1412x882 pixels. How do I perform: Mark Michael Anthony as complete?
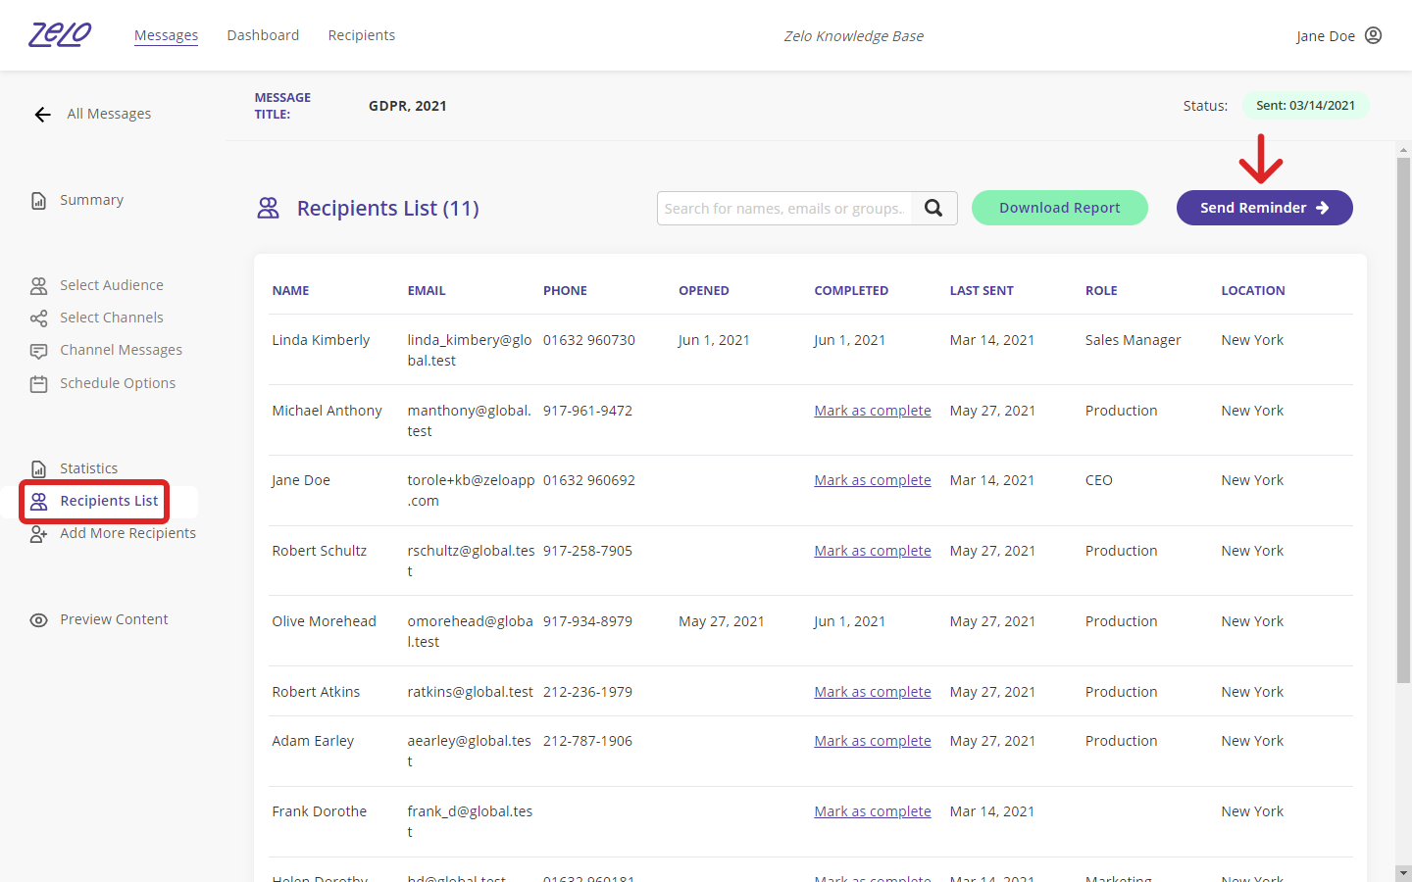(873, 411)
